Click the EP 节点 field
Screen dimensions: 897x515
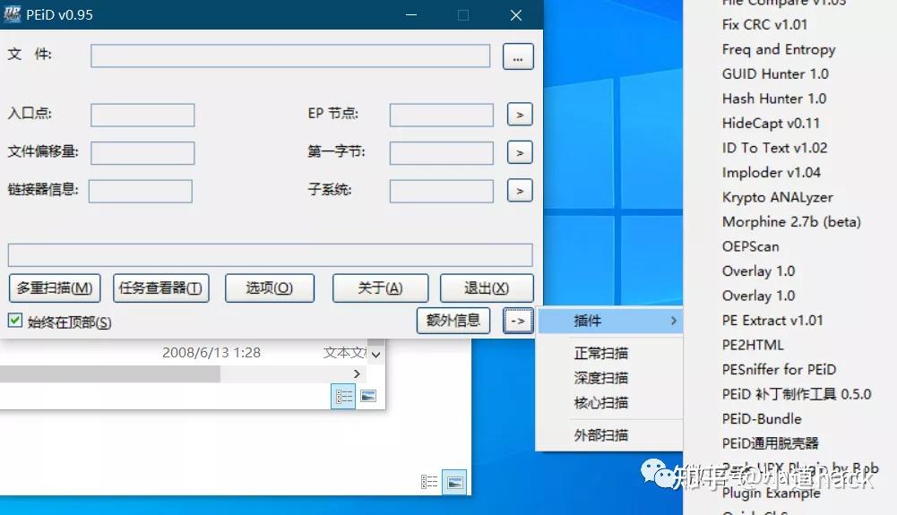tap(441, 115)
